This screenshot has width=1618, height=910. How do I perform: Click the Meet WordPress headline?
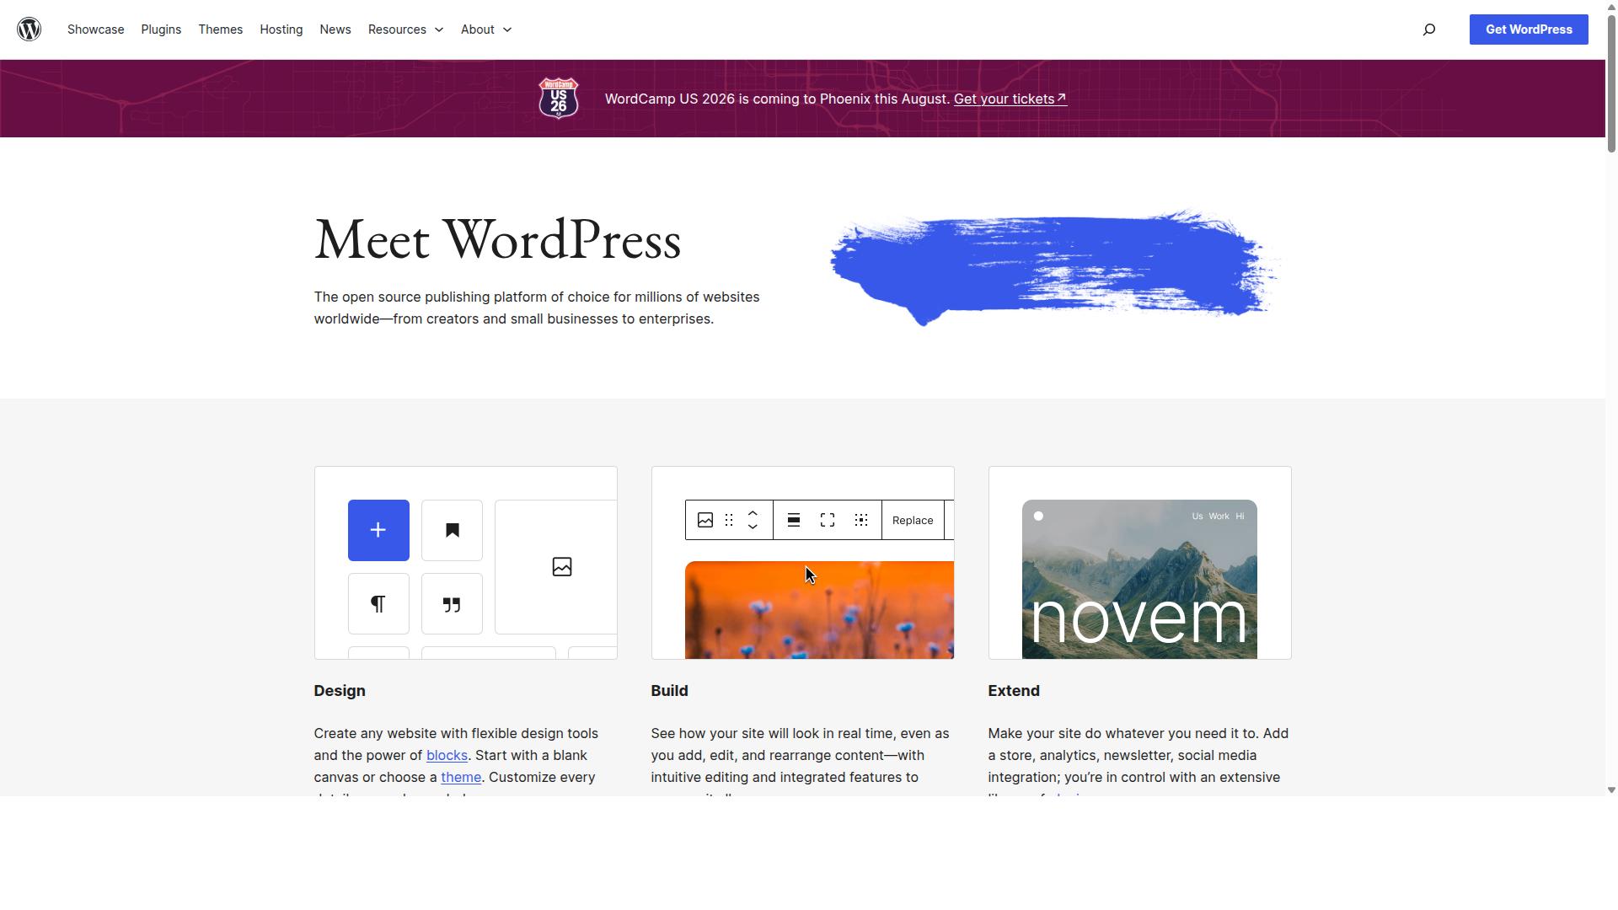(498, 241)
